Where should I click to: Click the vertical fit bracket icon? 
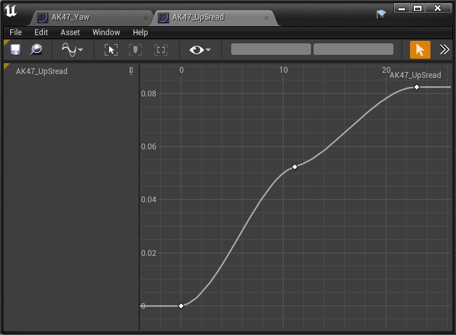click(135, 50)
